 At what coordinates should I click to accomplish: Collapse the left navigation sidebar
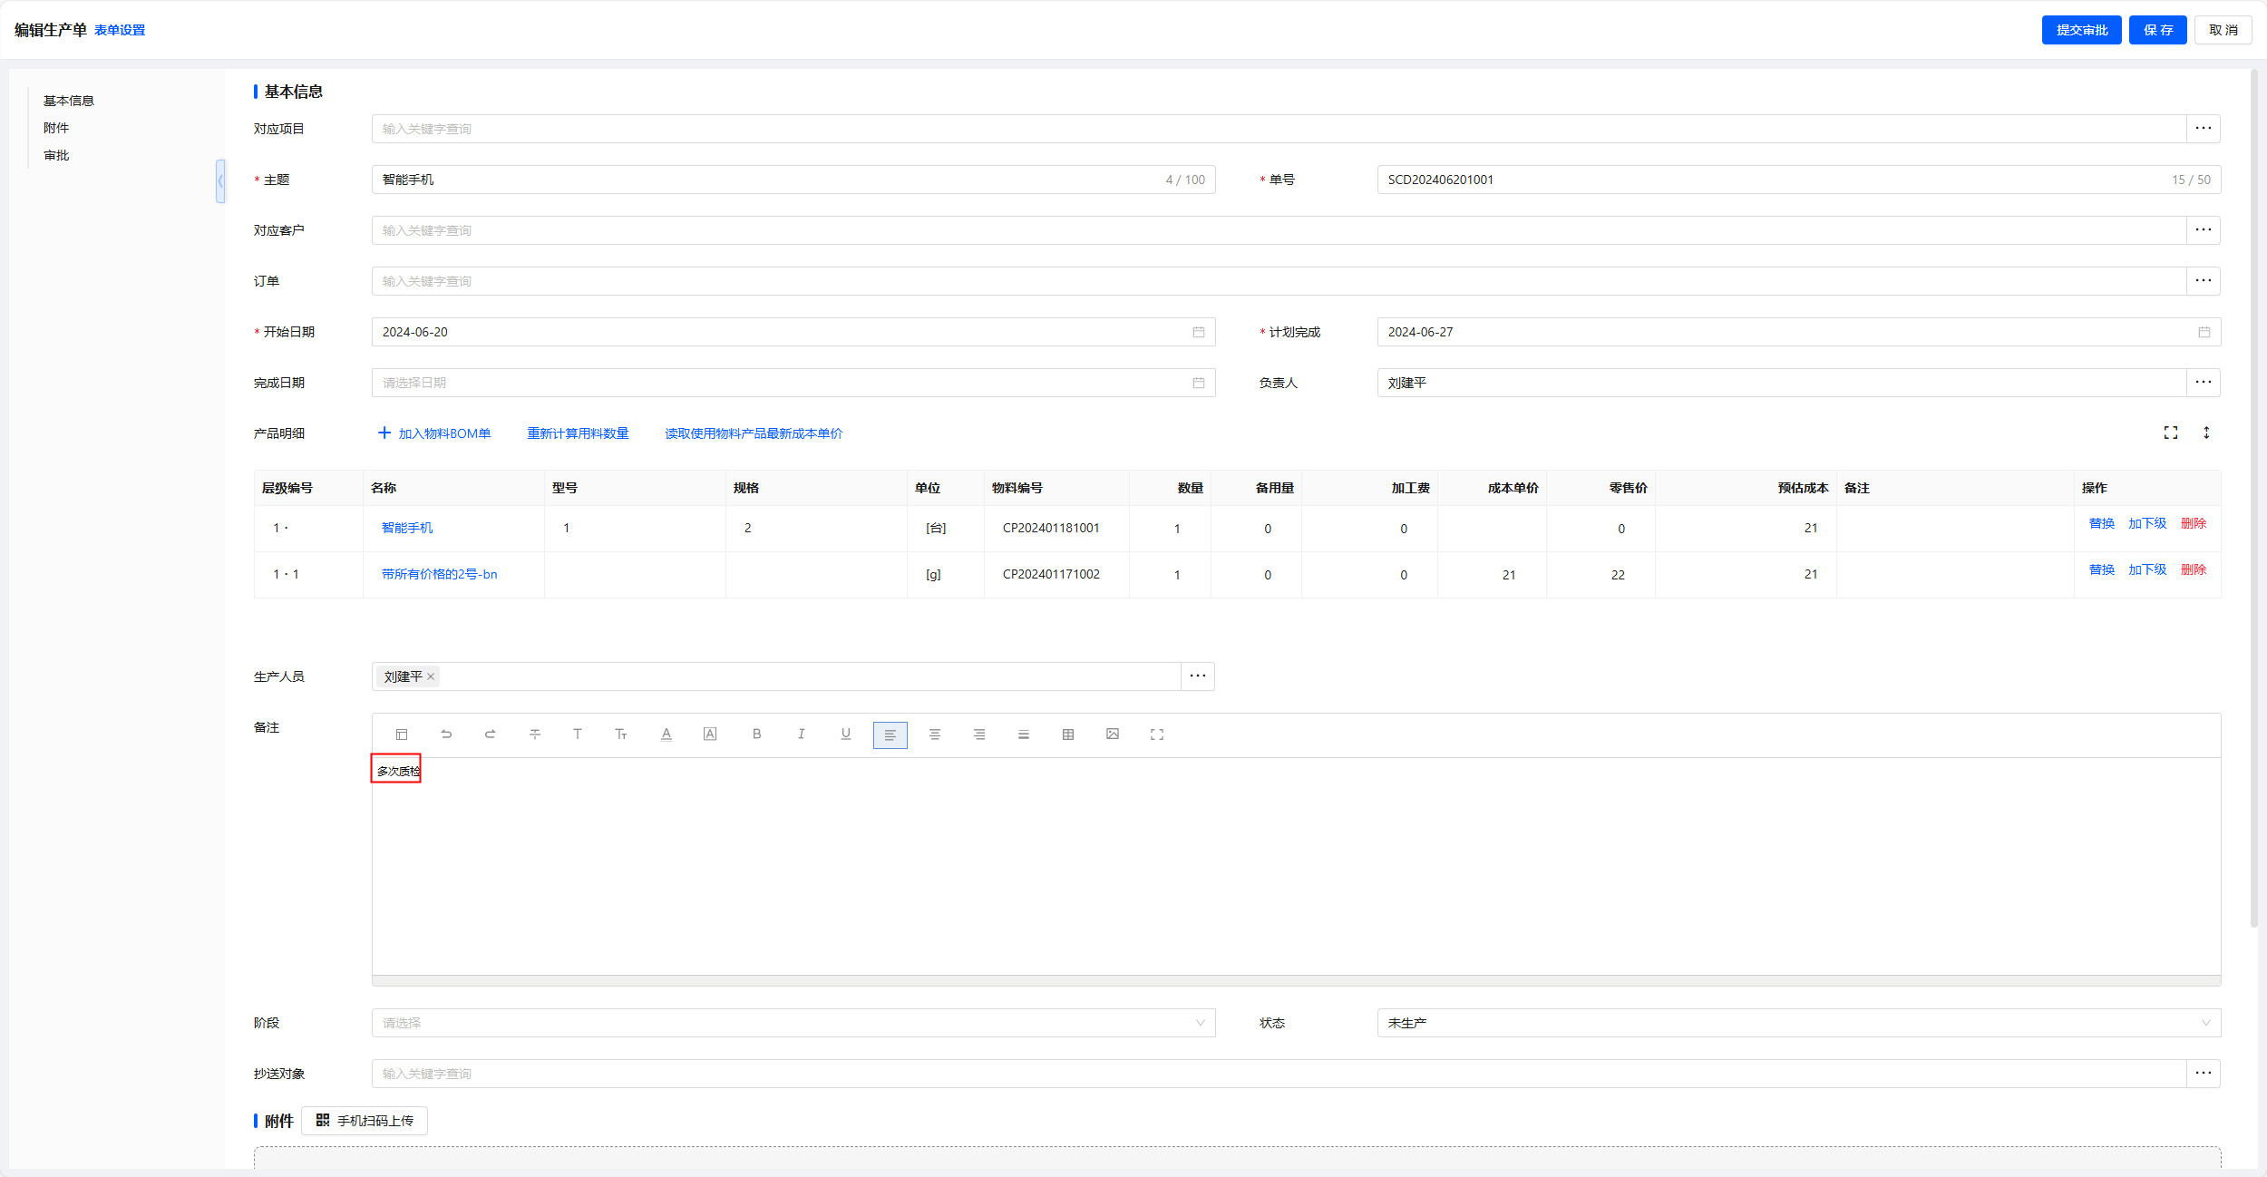pyautogui.click(x=220, y=181)
